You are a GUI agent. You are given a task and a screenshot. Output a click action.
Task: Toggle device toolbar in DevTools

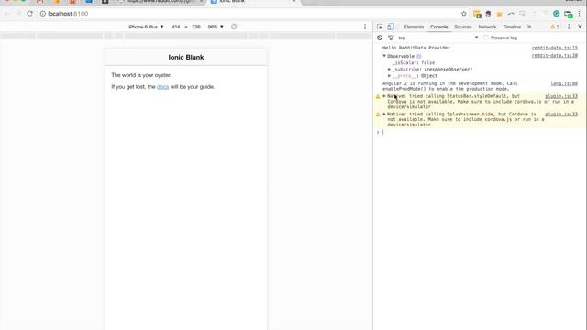point(391,27)
